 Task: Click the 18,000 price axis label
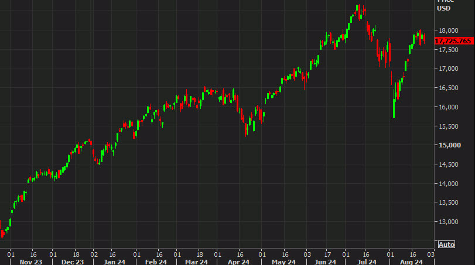coord(448,30)
